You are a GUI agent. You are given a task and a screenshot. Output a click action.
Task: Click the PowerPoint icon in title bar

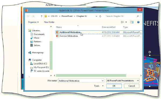tap(27, 10)
